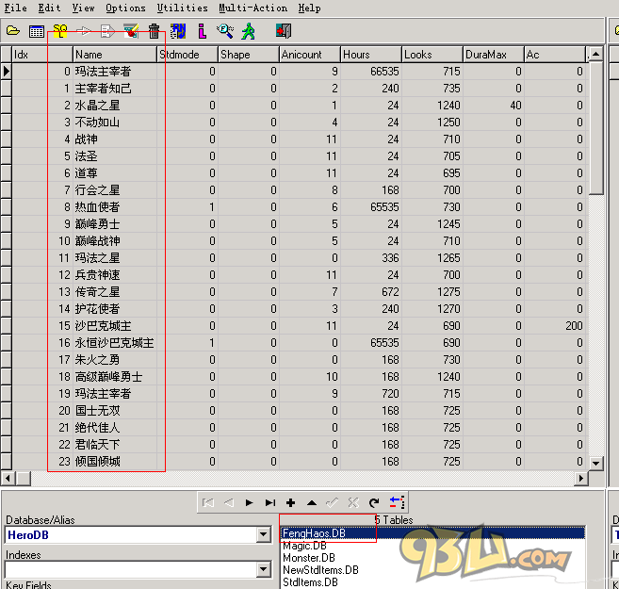Screen dimensions: 619x589
Task: Click the navigator last record button
Action: [x=270, y=502]
